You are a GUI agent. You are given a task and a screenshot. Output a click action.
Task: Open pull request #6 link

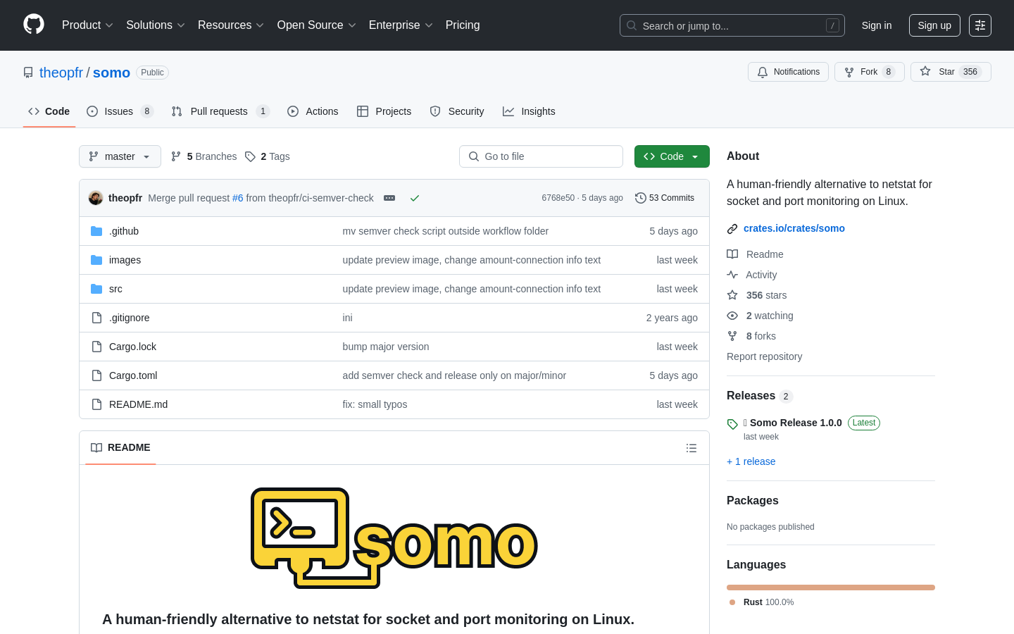[238, 198]
